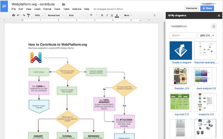This screenshot has height=139, width=223.
Task: Click the How to Contribute heading
Action: click(58, 44)
